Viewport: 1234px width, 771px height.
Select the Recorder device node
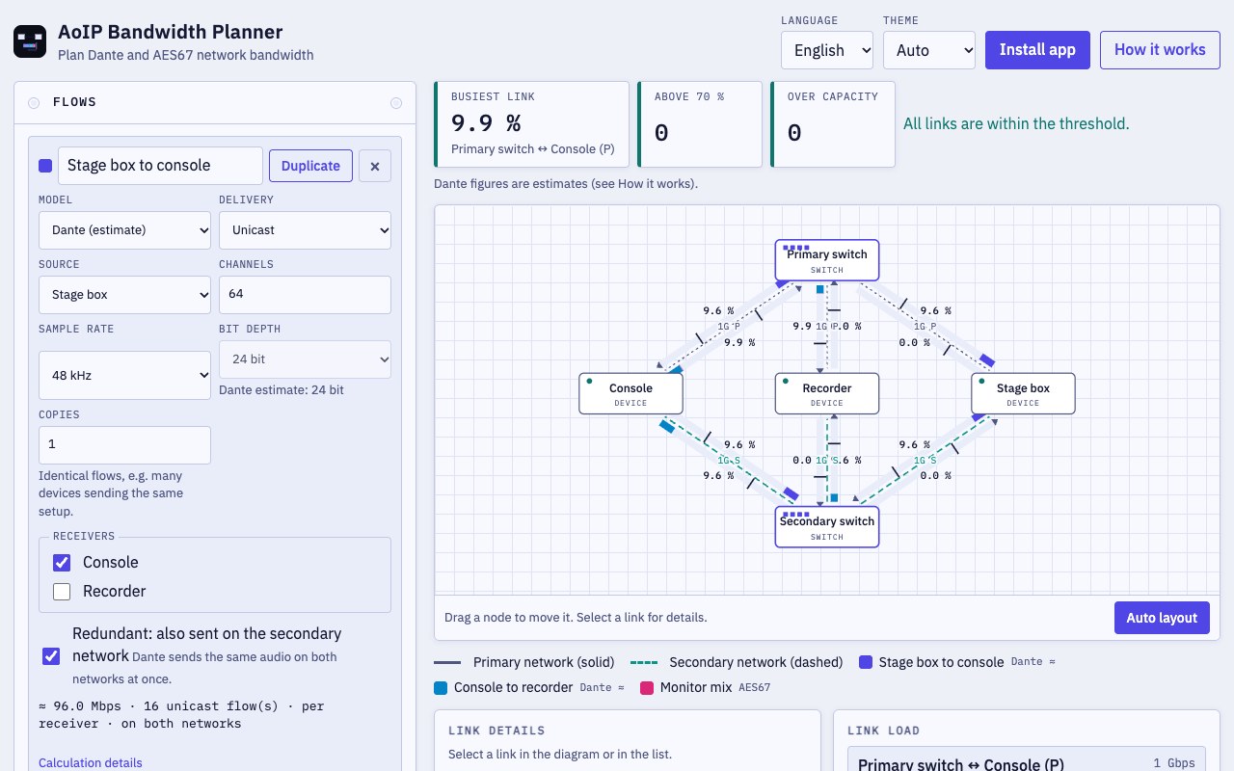(827, 394)
